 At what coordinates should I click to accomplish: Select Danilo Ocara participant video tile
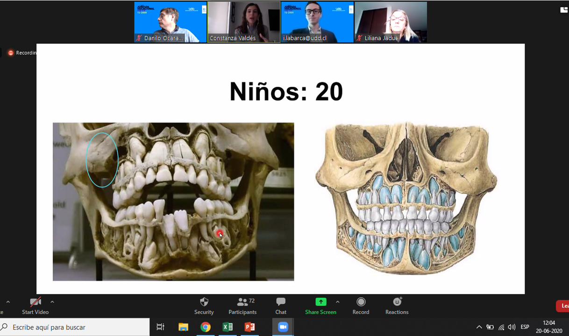pos(171,22)
